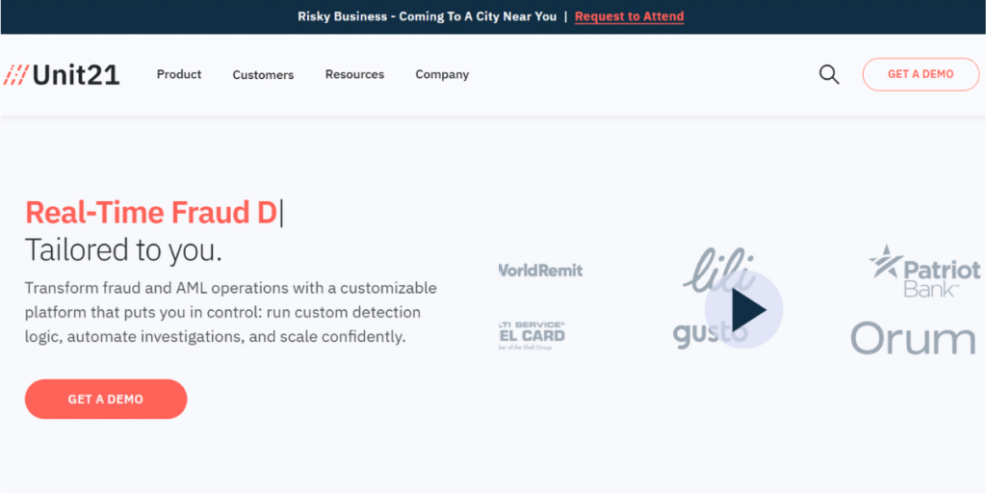The height and width of the screenshot is (493, 986).
Task: Open the Product menu
Action: click(179, 74)
